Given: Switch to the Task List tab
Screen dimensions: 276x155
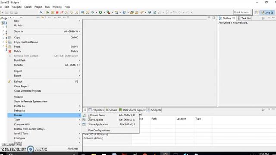Looking at the screenshot, I should coord(244,18).
